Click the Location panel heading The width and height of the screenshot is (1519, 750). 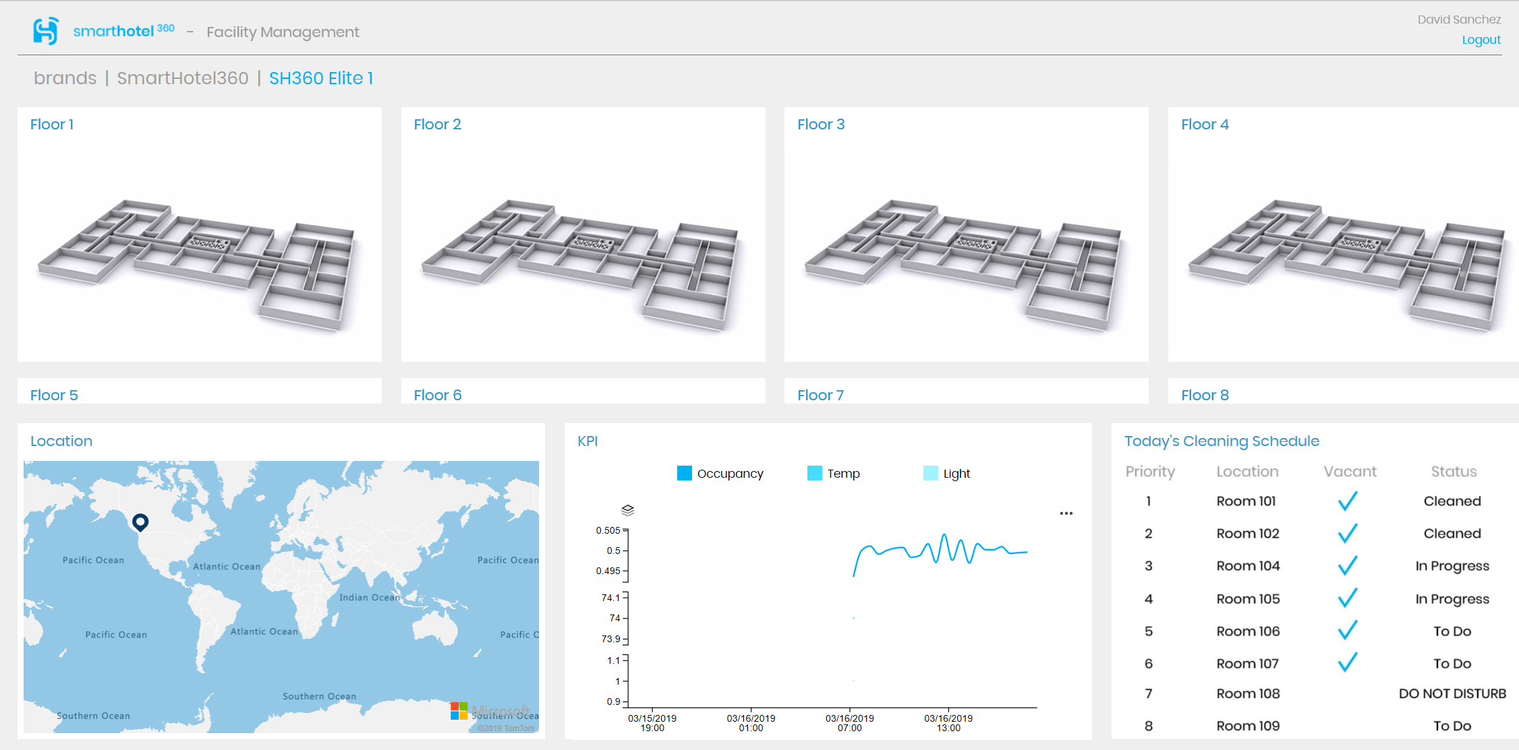[x=61, y=441]
